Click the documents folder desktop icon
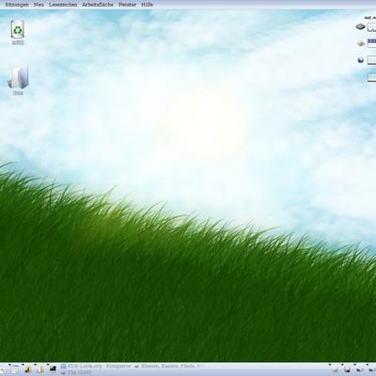Viewport: 376px width, 376px height. pos(18,77)
